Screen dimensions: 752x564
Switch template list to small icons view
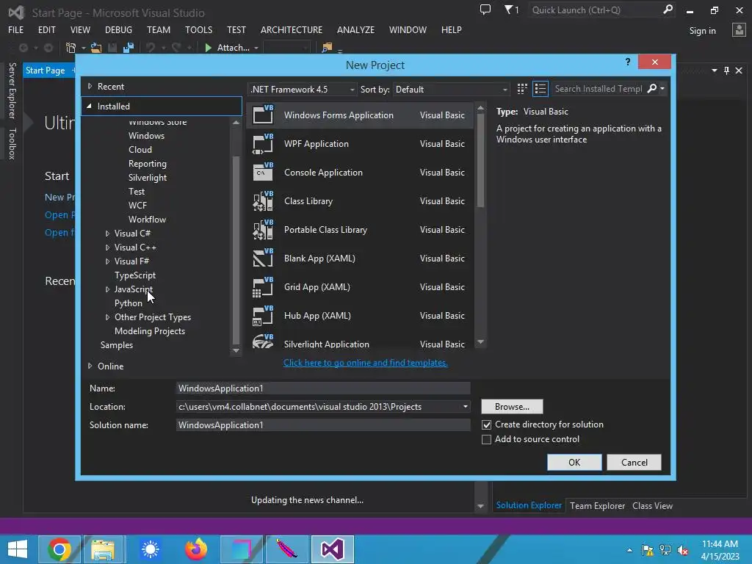(x=540, y=89)
